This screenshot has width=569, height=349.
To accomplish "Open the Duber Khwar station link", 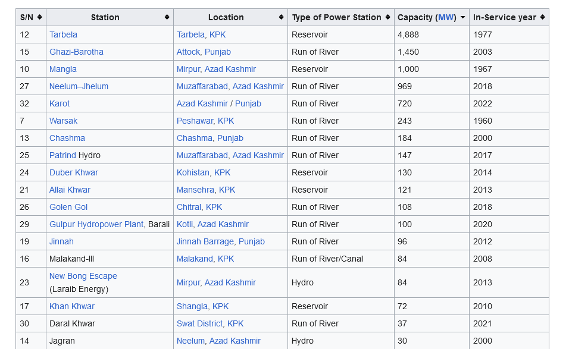I will click(74, 172).
